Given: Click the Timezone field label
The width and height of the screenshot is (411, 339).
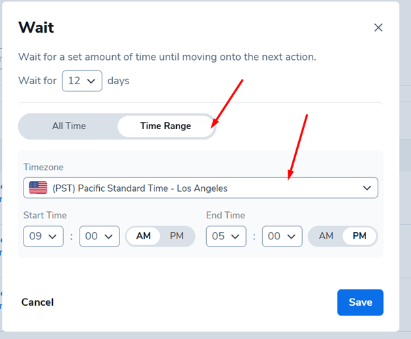Looking at the screenshot, I should point(44,168).
